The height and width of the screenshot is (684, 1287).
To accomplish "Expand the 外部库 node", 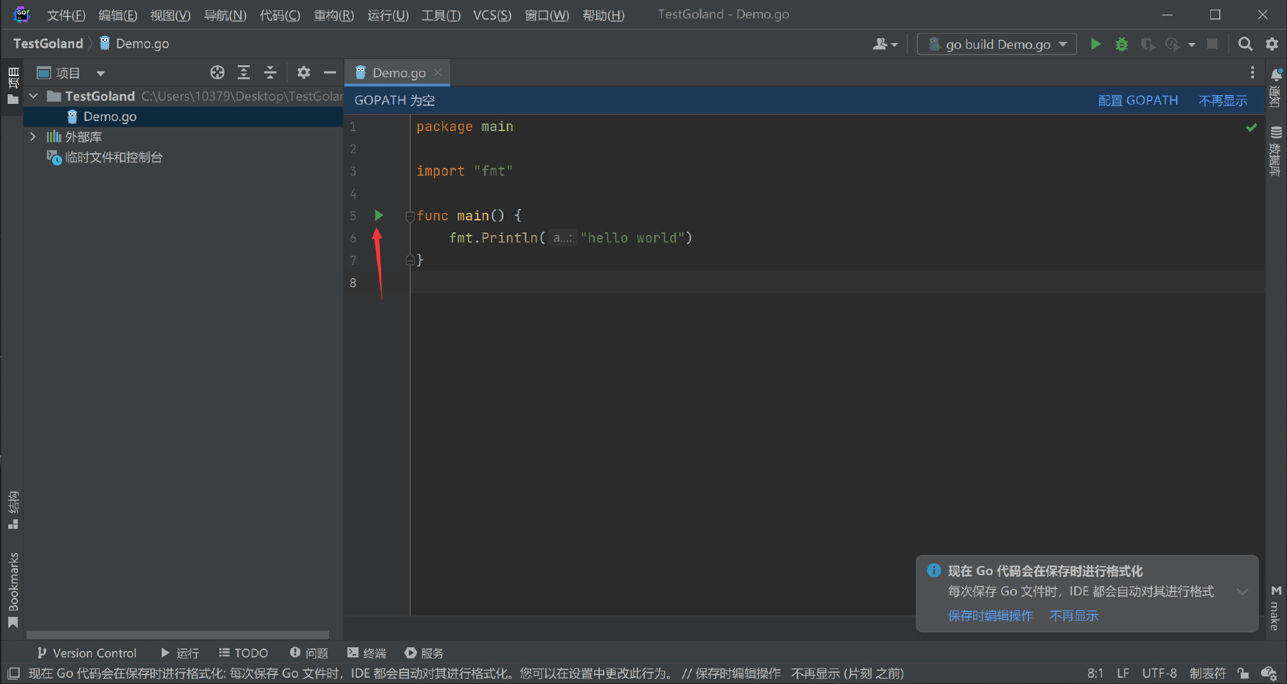I will (34, 136).
